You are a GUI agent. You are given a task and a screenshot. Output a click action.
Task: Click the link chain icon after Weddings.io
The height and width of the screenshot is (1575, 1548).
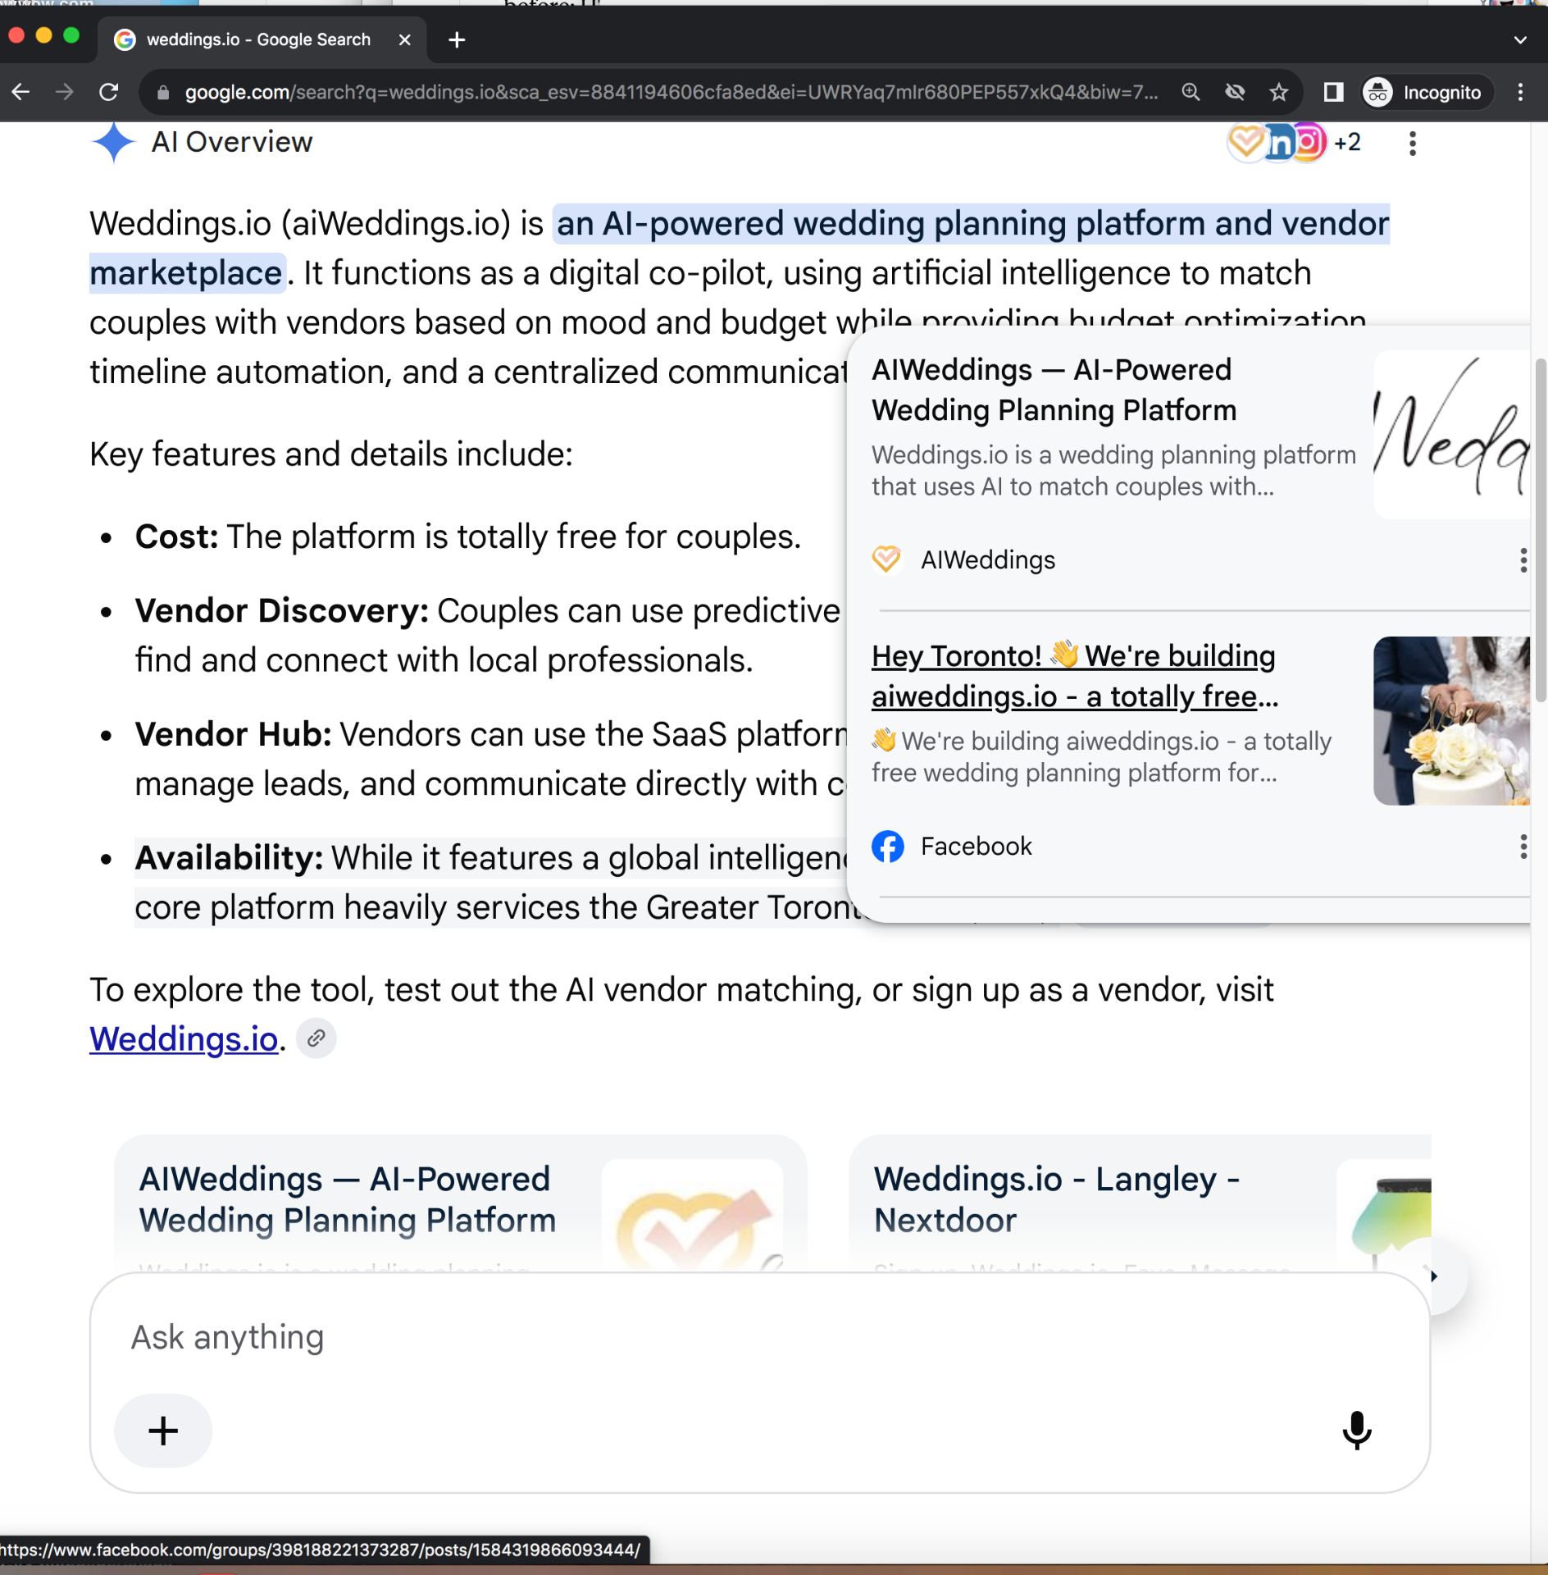coord(316,1039)
